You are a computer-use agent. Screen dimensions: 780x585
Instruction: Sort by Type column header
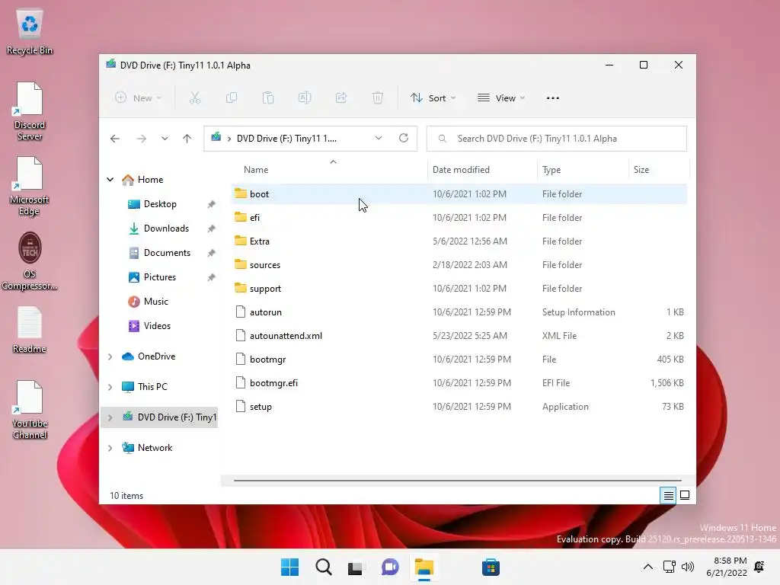[583, 170]
